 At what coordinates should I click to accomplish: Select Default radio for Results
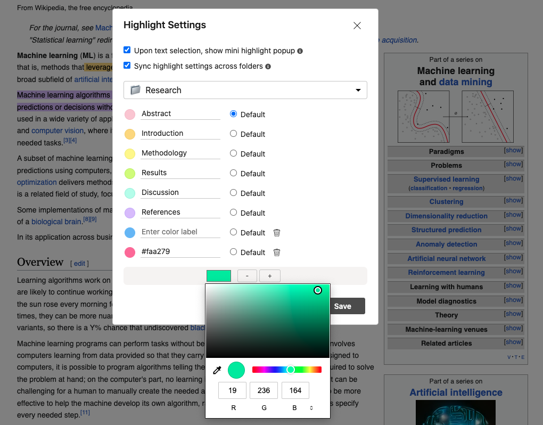coord(233,173)
